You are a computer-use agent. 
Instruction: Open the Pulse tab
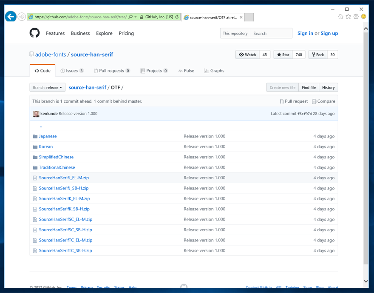point(186,71)
